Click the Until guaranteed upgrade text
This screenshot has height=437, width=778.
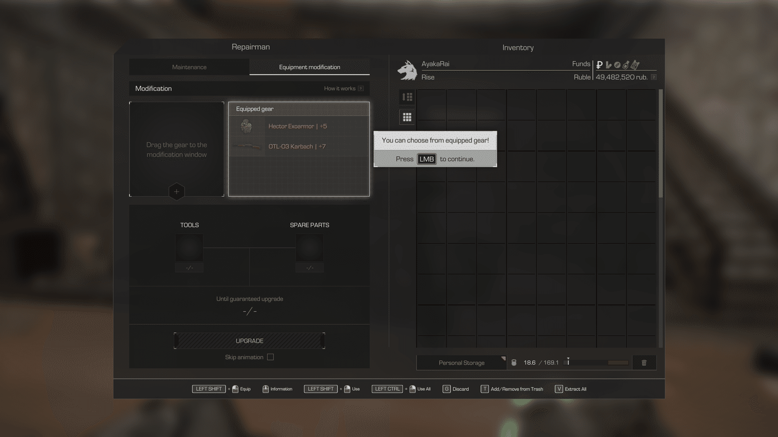pos(249,299)
